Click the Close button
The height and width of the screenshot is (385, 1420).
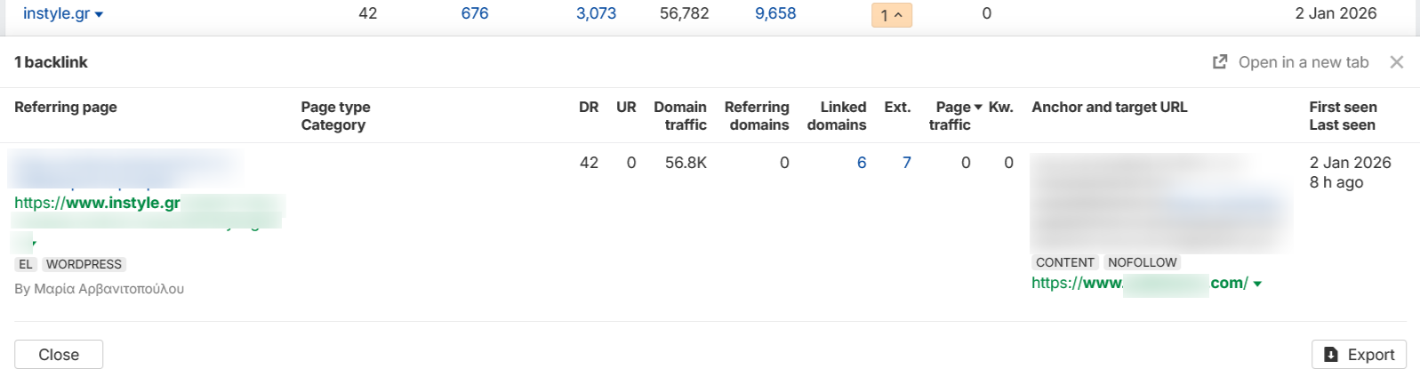[x=59, y=355]
